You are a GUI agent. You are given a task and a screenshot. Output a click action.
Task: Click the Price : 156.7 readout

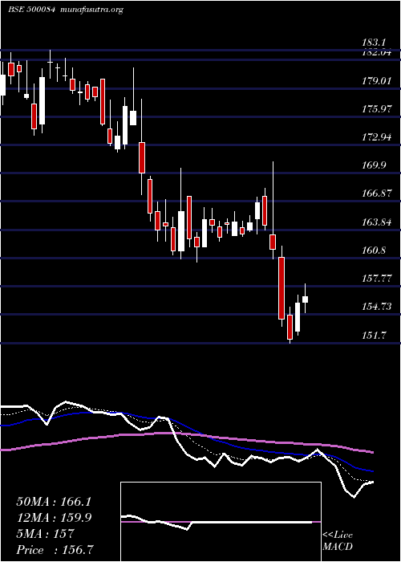56,550
